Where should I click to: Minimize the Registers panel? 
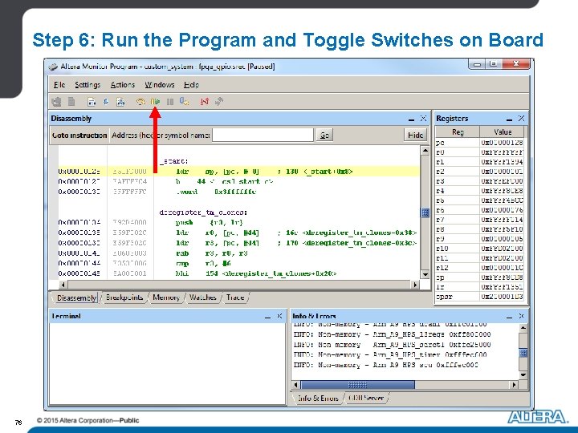[510, 119]
